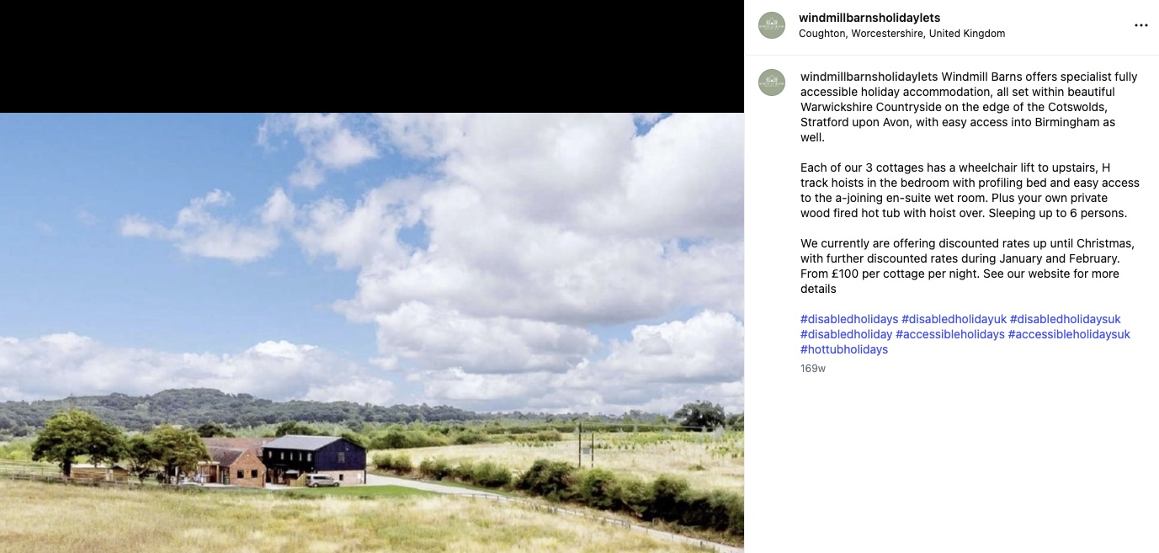The width and height of the screenshot is (1159, 553).
Task: Open windmillbarnsholidaylets profile from header username
Action: (869, 18)
